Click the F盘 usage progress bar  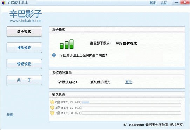point(131,113)
